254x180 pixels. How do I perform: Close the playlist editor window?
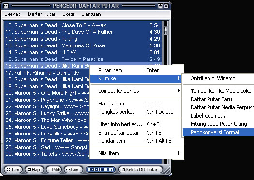[166, 6]
